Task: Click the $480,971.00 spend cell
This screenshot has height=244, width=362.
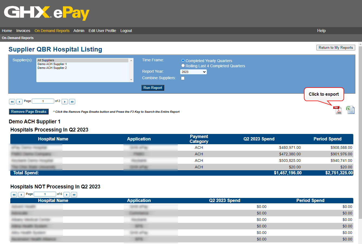Action: pos(290,147)
